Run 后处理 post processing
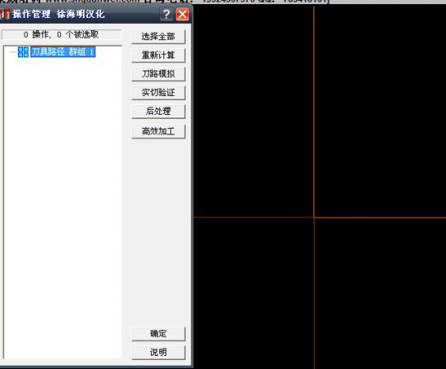446x369 pixels. (x=159, y=111)
